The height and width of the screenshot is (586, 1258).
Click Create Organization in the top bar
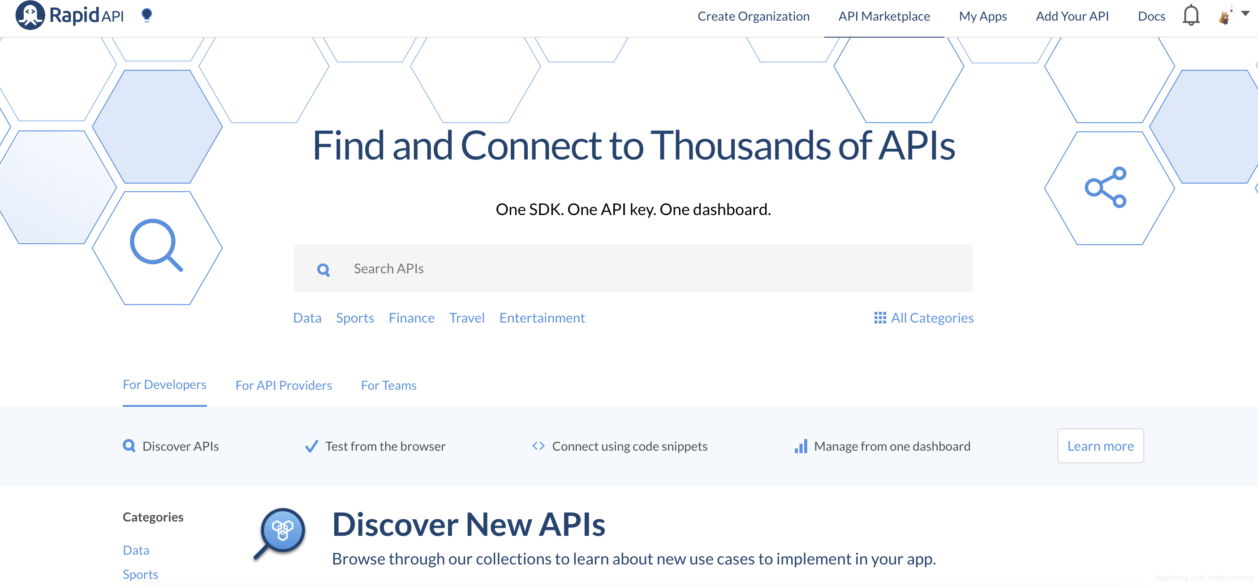(x=754, y=16)
